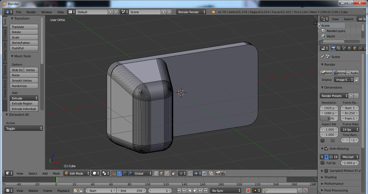Select 16 anti-aliasing samples
The image size is (368, 194).
[x=336, y=157]
